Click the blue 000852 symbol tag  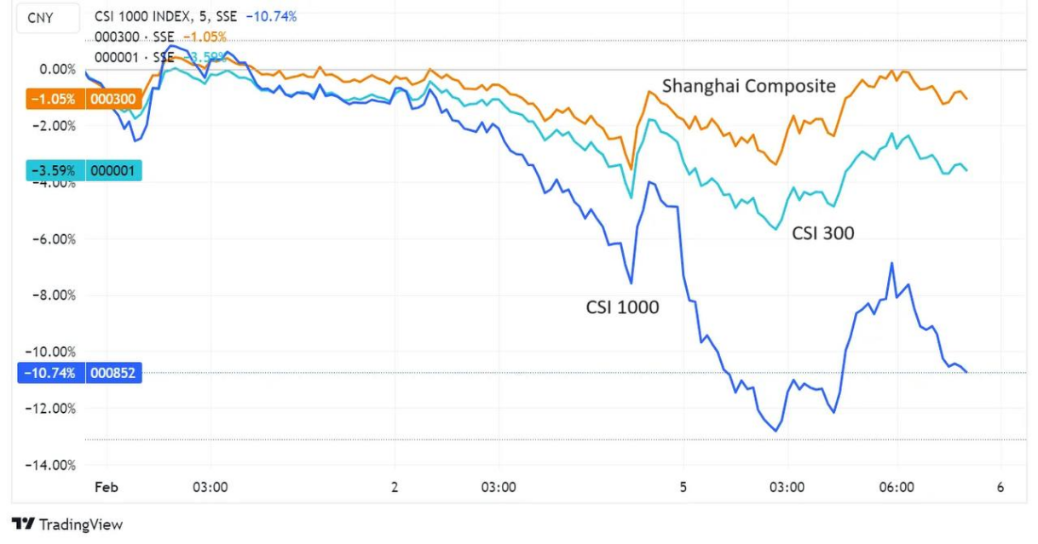(112, 373)
